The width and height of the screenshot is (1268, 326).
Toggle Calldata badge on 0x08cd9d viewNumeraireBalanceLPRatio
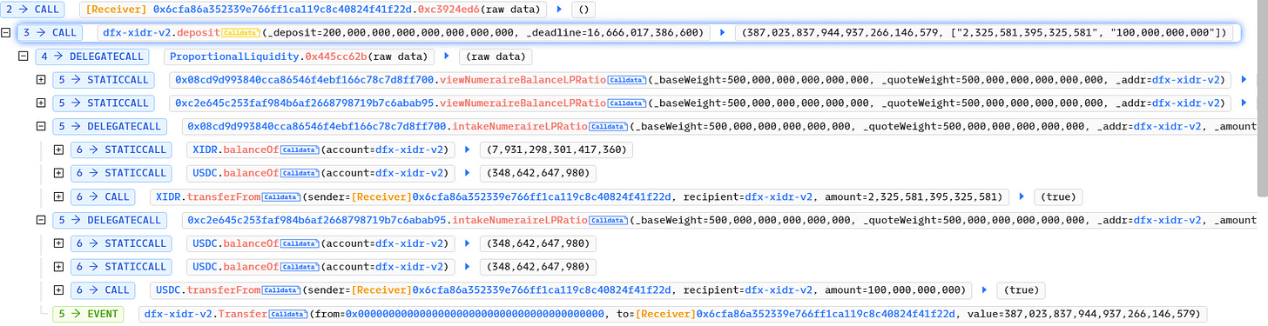(x=626, y=80)
